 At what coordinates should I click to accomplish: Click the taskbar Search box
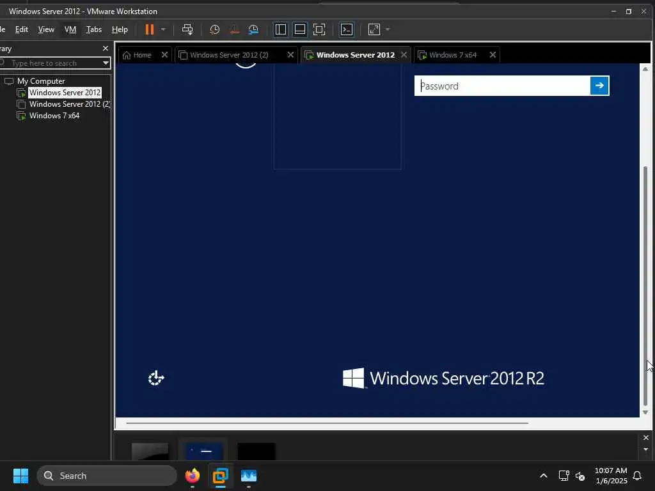coord(107,476)
